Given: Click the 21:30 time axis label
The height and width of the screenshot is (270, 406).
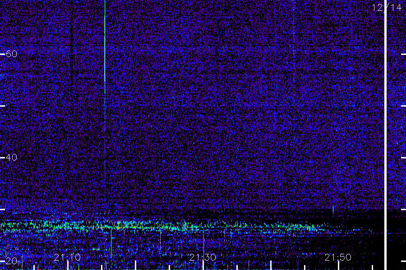Looking at the screenshot, I should point(203,257).
